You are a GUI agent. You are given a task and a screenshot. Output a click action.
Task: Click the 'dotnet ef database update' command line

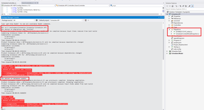(x=14, y=79)
